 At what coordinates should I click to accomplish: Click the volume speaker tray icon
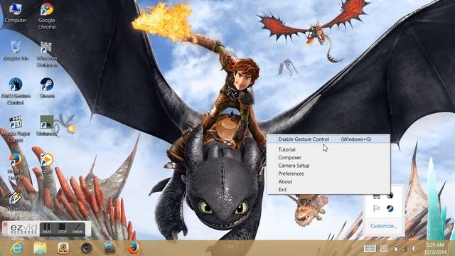(413, 248)
